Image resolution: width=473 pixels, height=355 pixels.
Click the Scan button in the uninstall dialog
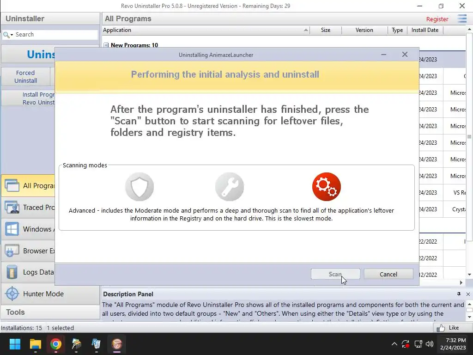coord(335,274)
